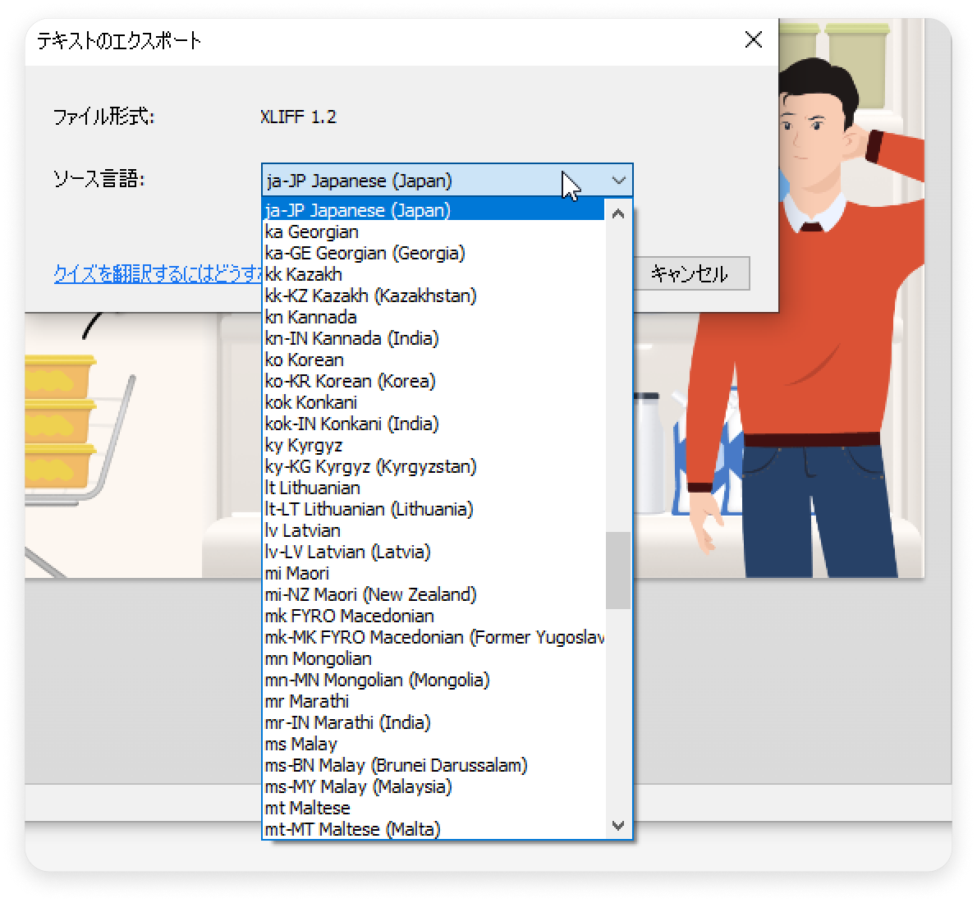The height and width of the screenshot is (903, 977).
Task: Select ms-MY Malay (Malaysia)
Action: pyautogui.click(x=433, y=786)
